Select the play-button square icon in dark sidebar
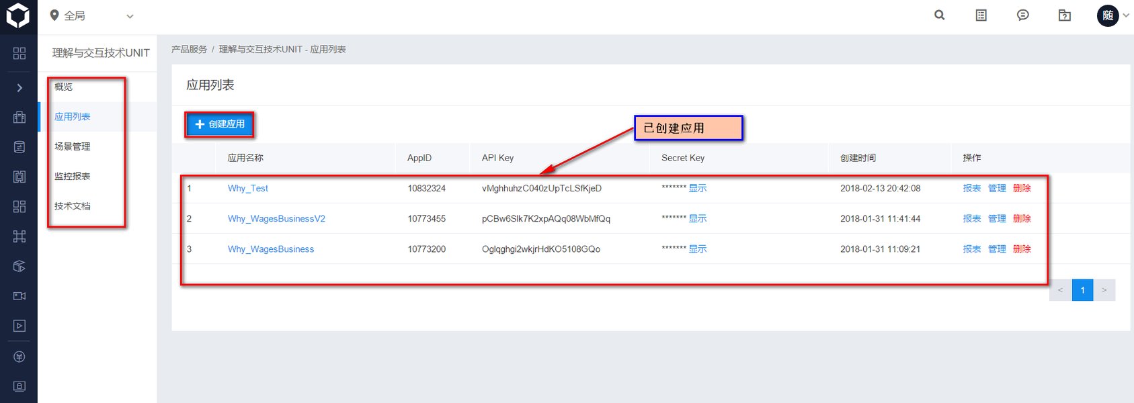The height and width of the screenshot is (403, 1134). pyautogui.click(x=19, y=326)
